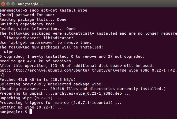Screen dimensions: 177x119
Task: Maximize the terminal window
Action: point(13,4)
